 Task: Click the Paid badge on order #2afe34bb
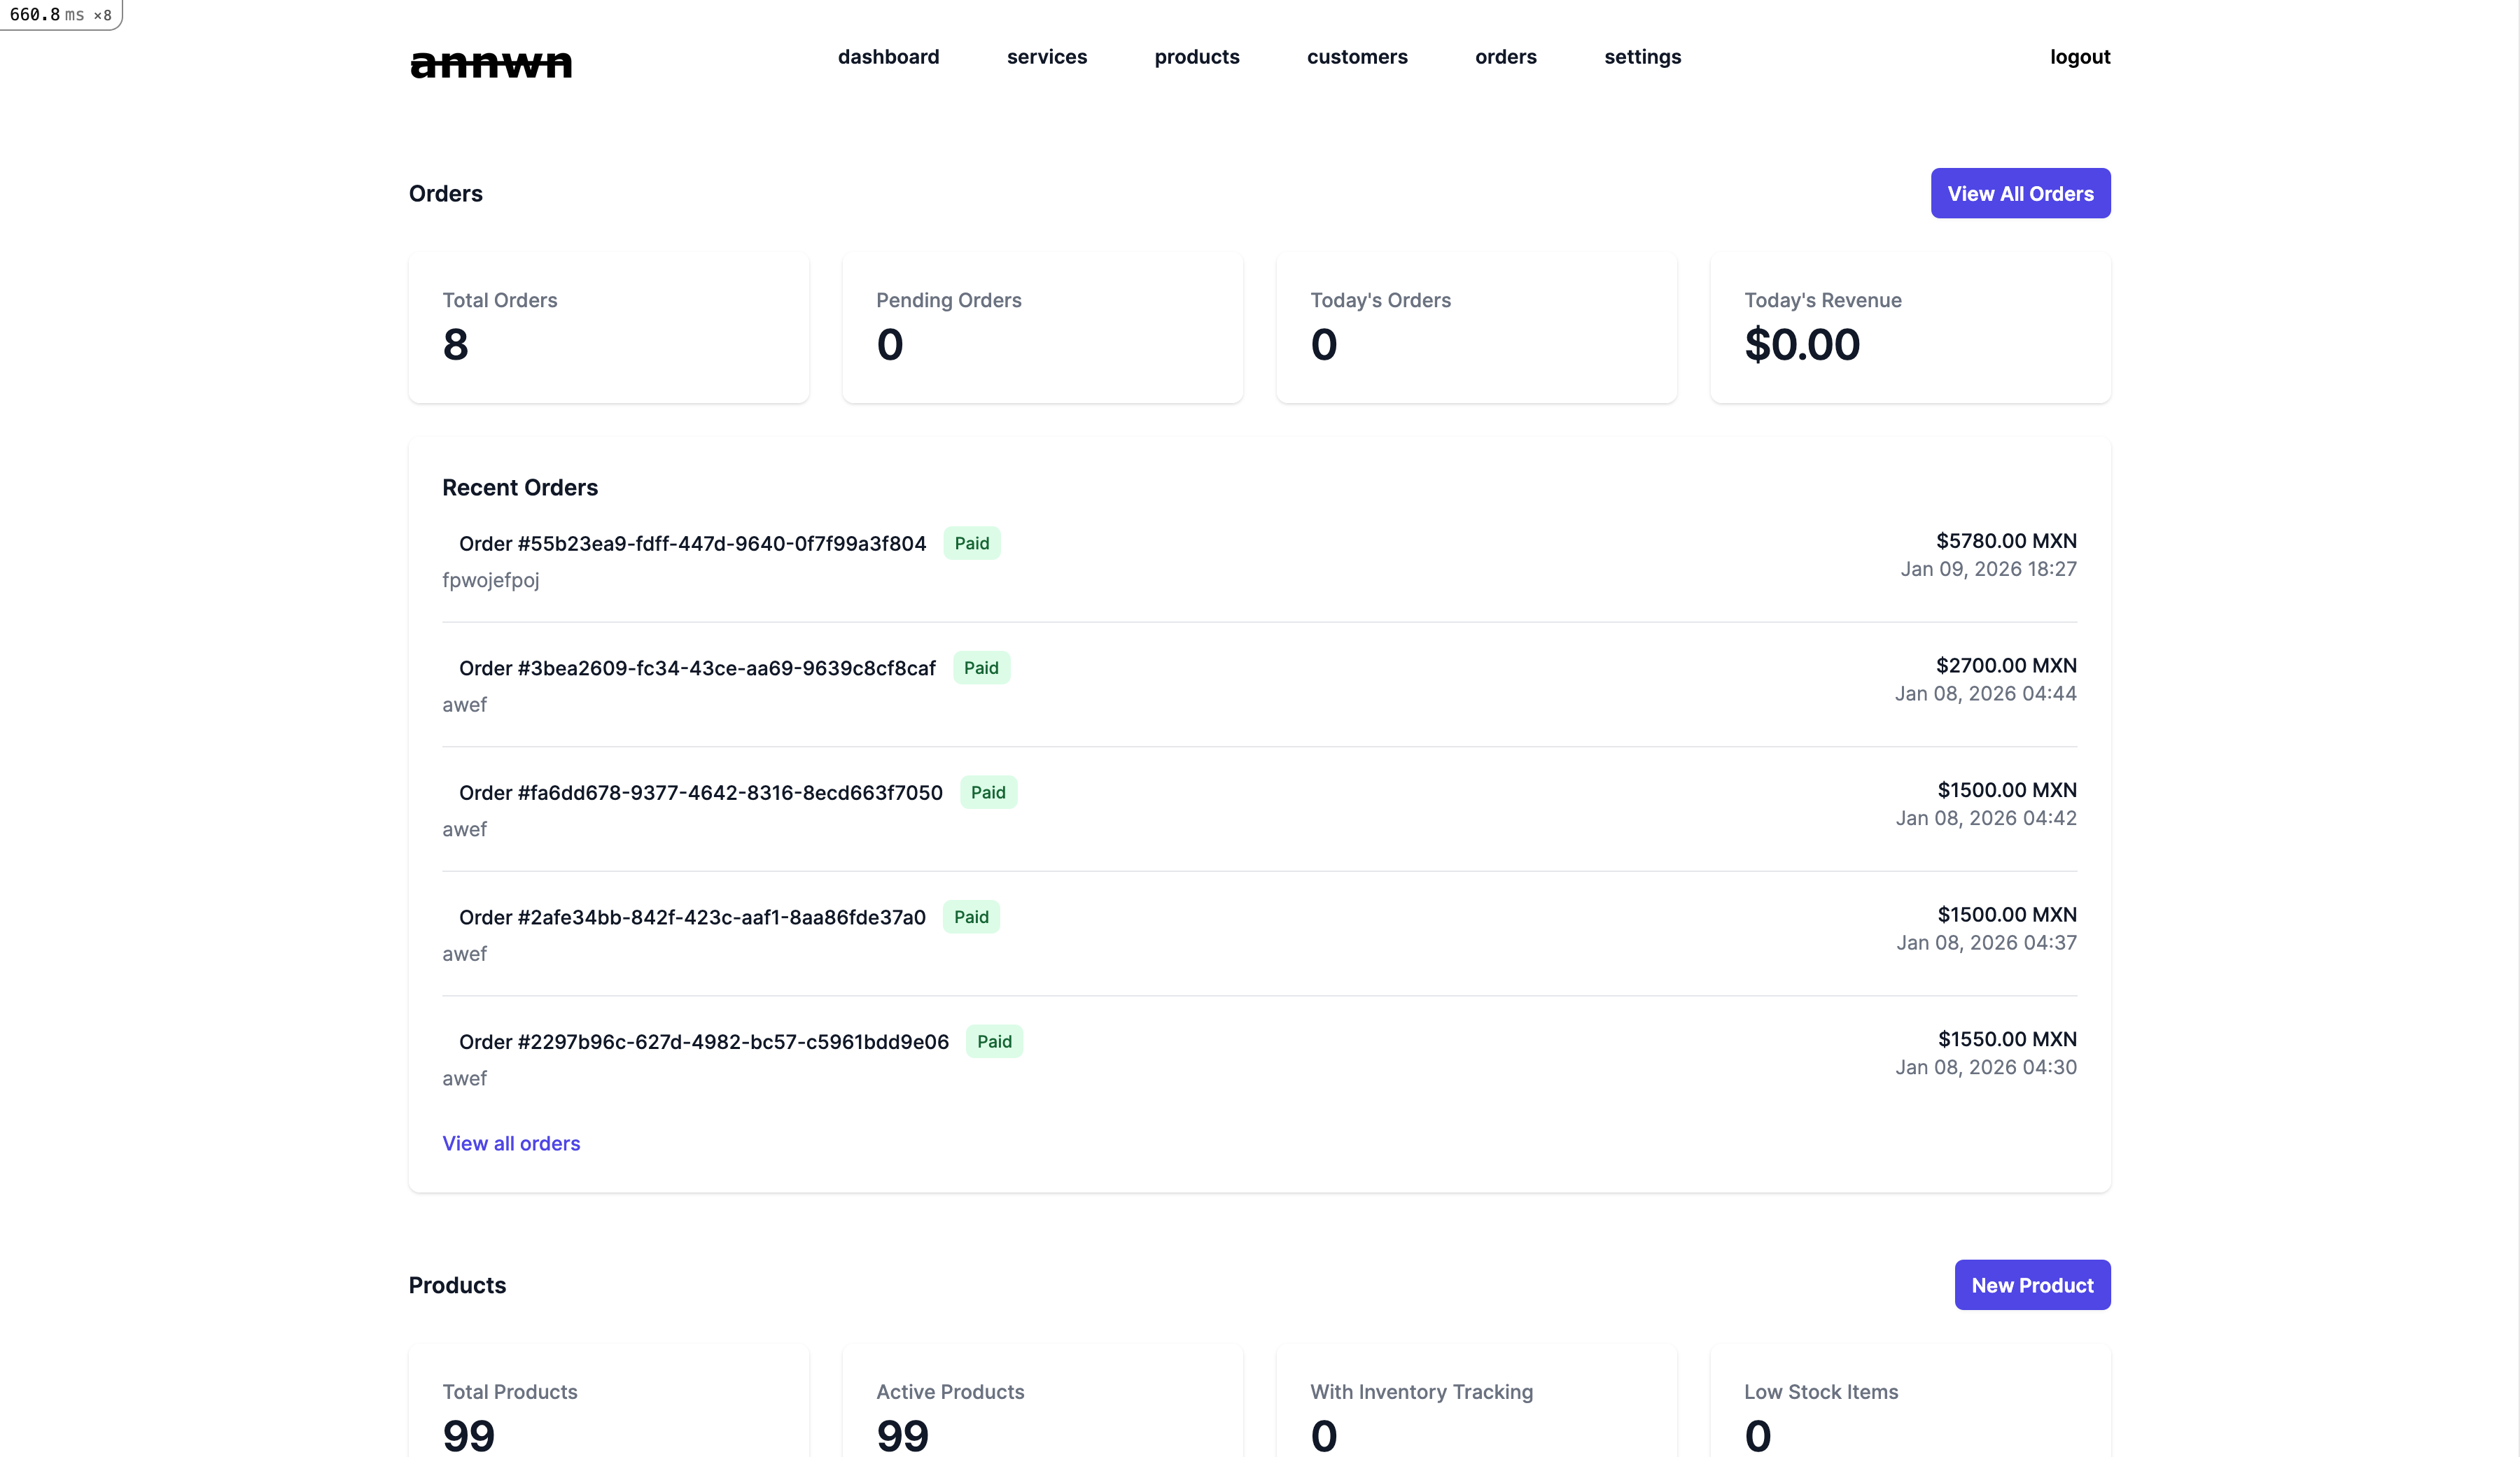(971, 916)
